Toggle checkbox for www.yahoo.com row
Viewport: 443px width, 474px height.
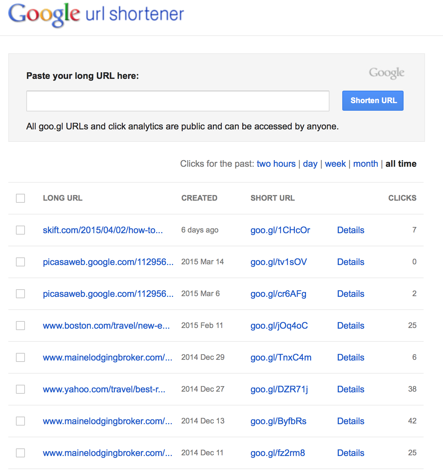[20, 389]
